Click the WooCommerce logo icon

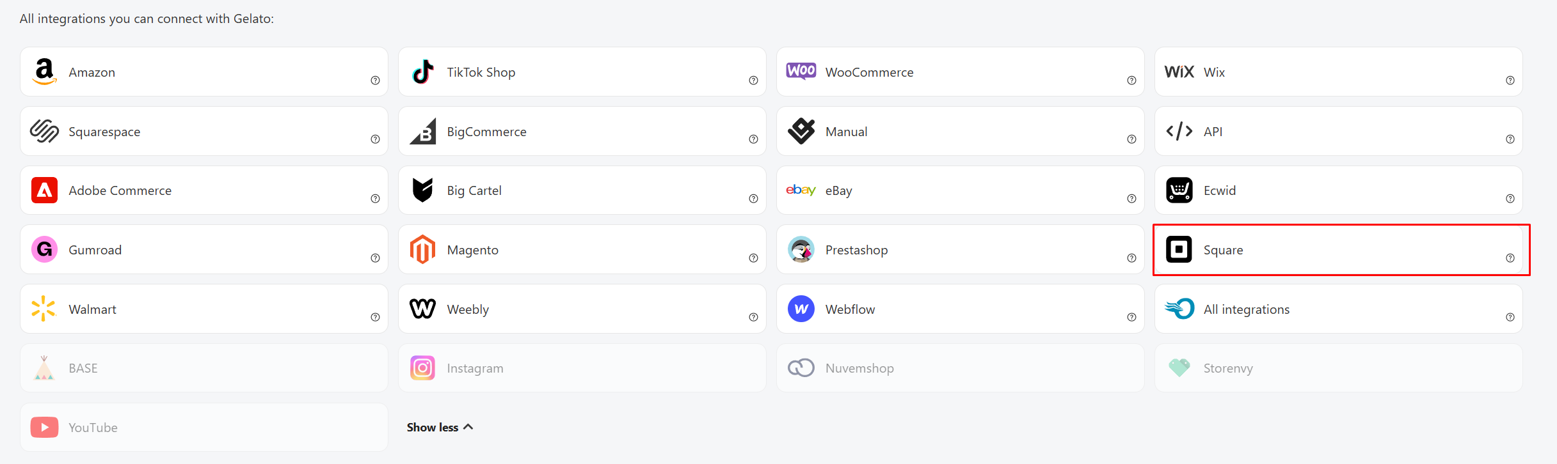[x=801, y=71]
